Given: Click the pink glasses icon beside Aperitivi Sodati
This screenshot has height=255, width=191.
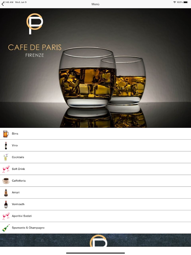Looking at the screenshot, I should [6, 216].
